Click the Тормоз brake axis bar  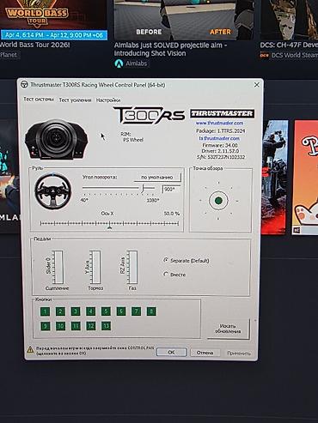(95, 267)
